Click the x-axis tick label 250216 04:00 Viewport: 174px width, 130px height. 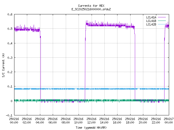[x=40, y=121]
